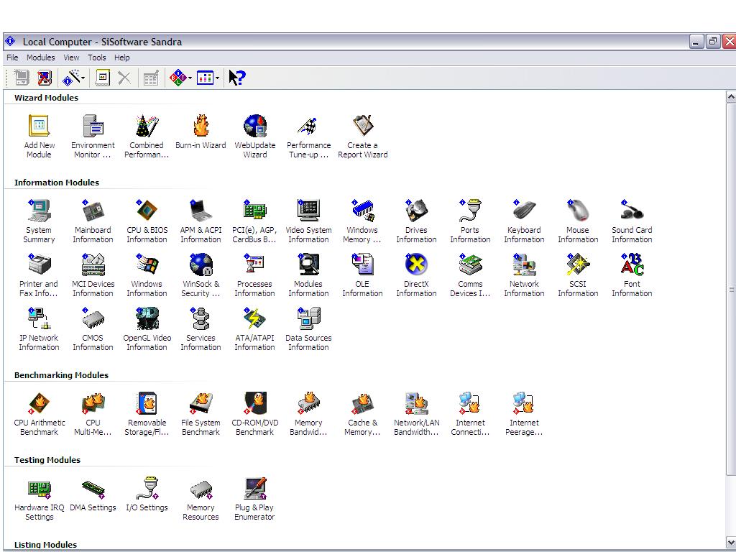Select the Mouse Information icon
Screen dimensions: 736x552
[x=578, y=221]
